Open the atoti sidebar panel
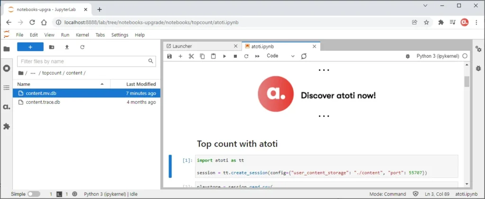Screen dimensions: 485x199 [x=7, y=107]
